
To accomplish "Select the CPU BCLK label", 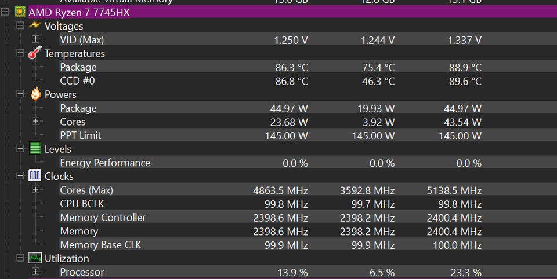I will pos(82,204).
